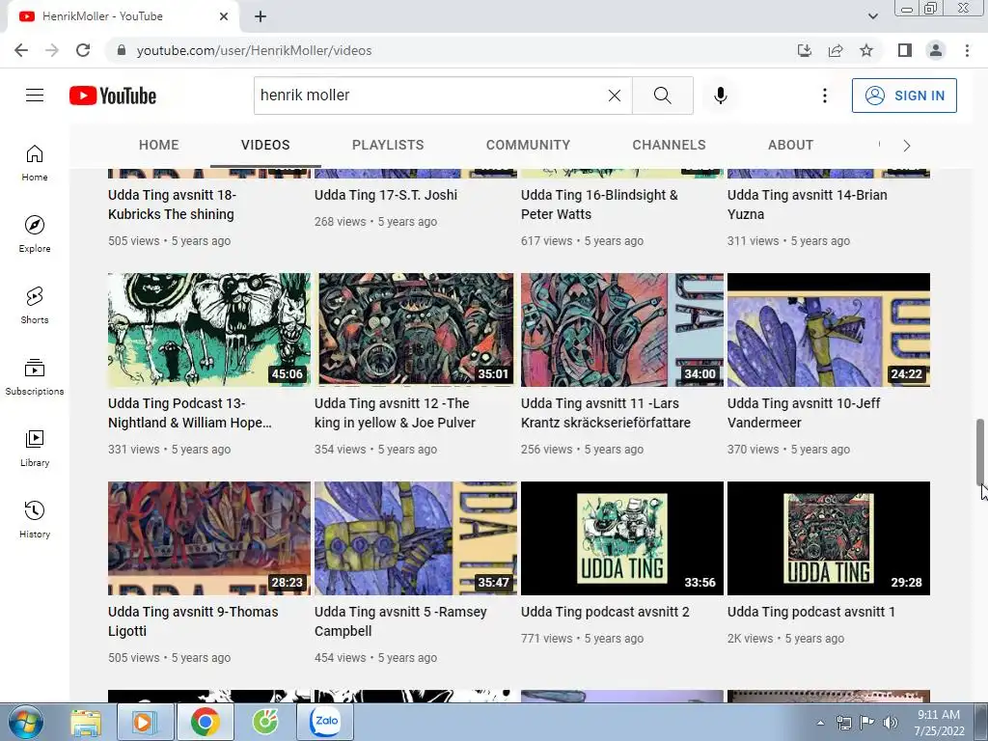Open the COMMUNITY tab
This screenshot has height=741, width=988.
pyautogui.click(x=528, y=145)
